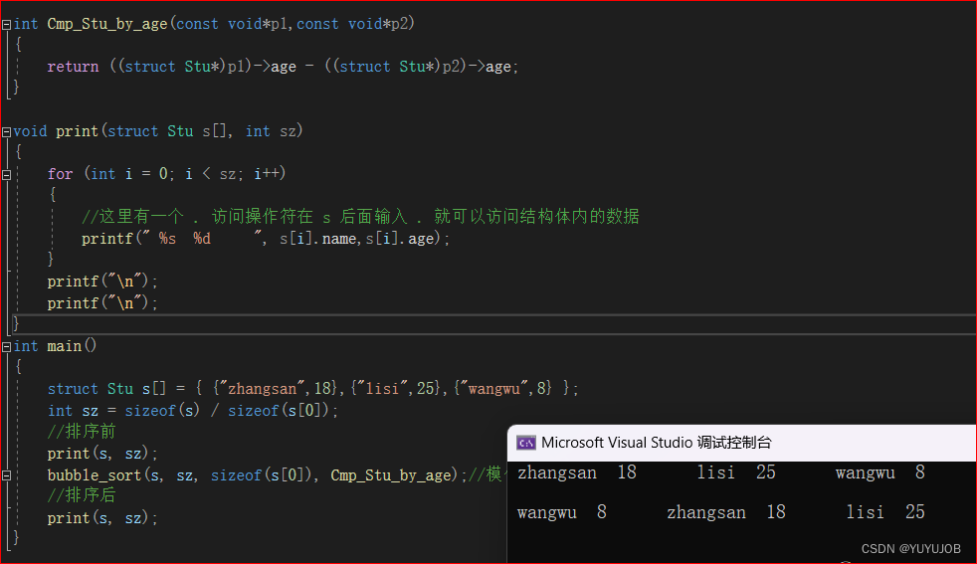Click the main function name

coord(65,346)
